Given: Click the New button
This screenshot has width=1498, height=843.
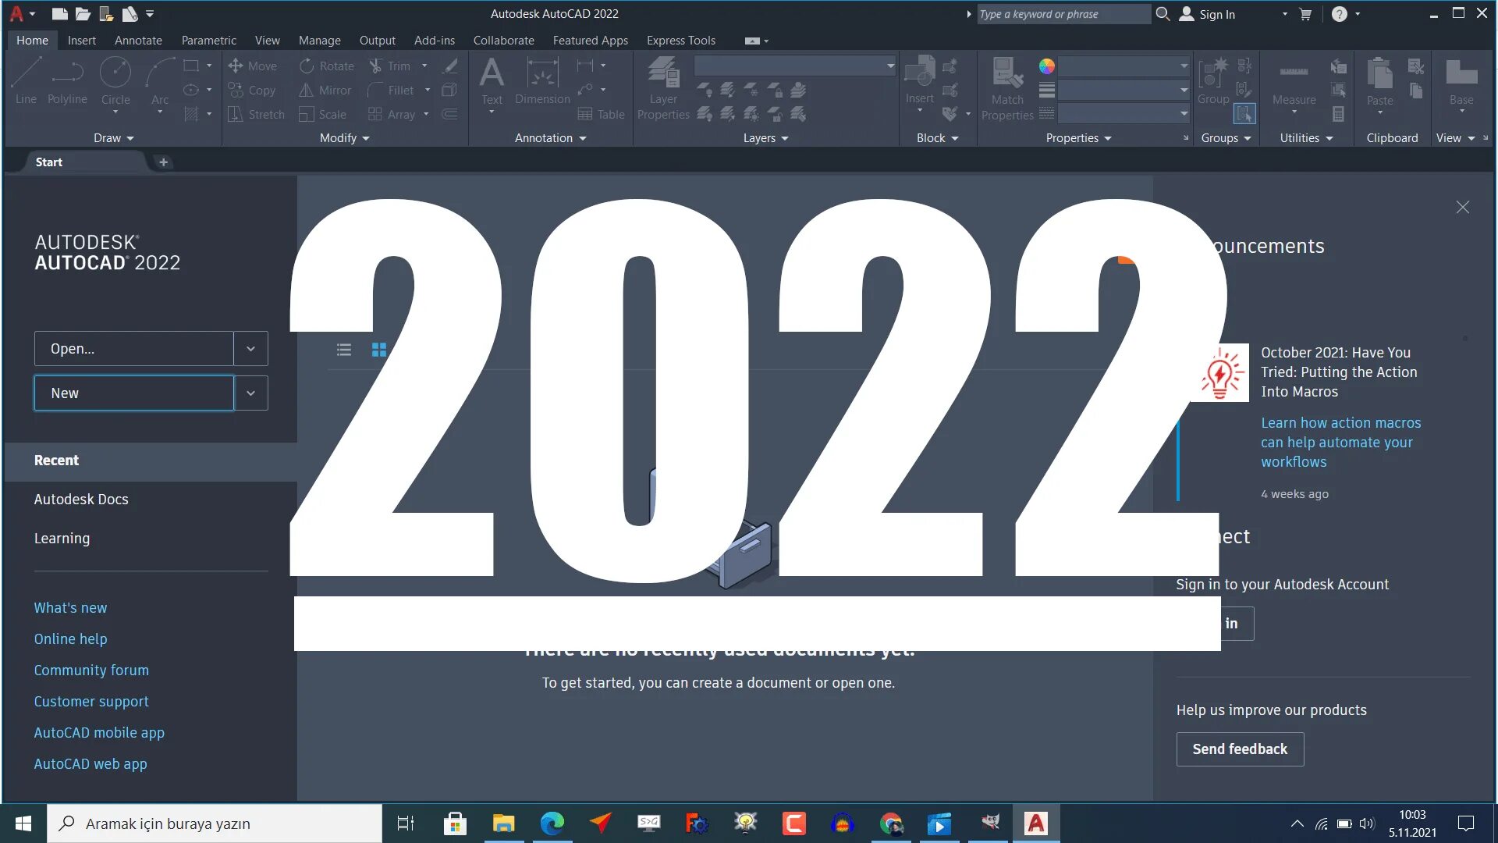Looking at the screenshot, I should point(133,393).
